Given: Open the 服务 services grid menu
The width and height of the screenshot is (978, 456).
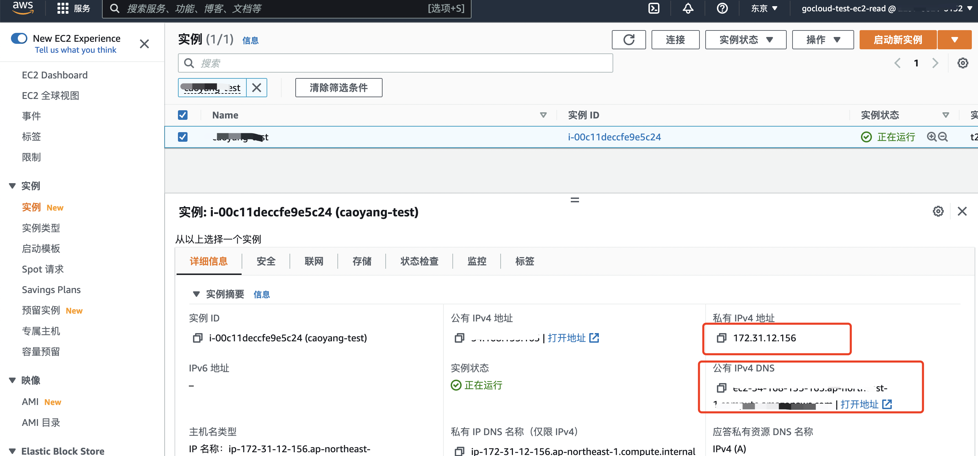Looking at the screenshot, I should pos(73,8).
